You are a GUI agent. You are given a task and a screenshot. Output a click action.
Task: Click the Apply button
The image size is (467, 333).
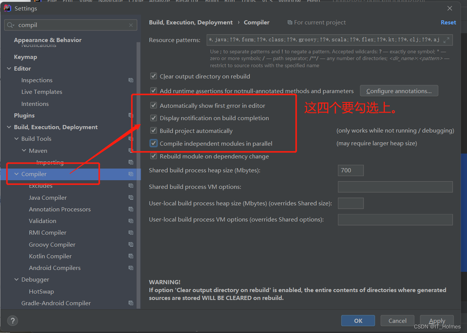coord(437,321)
